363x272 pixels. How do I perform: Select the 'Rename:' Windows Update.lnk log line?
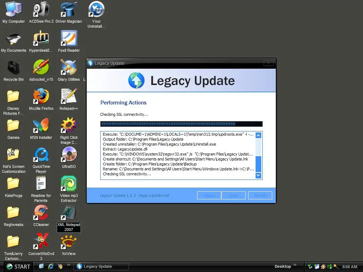(178, 169)
